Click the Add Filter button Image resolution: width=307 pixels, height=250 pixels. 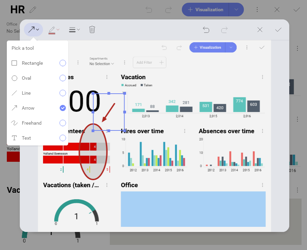click(150, 62)
